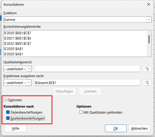This screenshot has height=137, width=155.
Task: Select range $'2020'.$B$1:$C$7 in list
Action: click(x=17, y=33)
